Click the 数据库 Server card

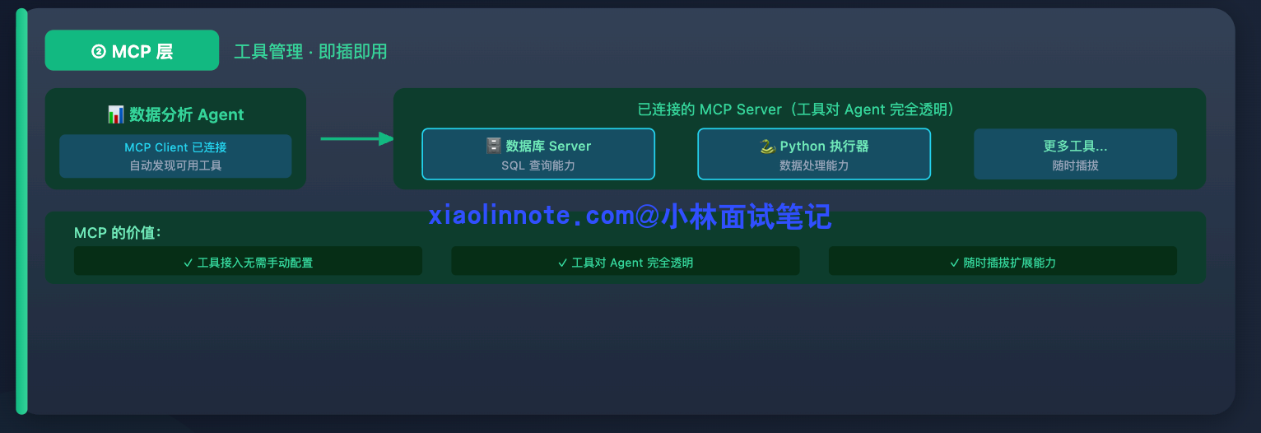[538, 154]
